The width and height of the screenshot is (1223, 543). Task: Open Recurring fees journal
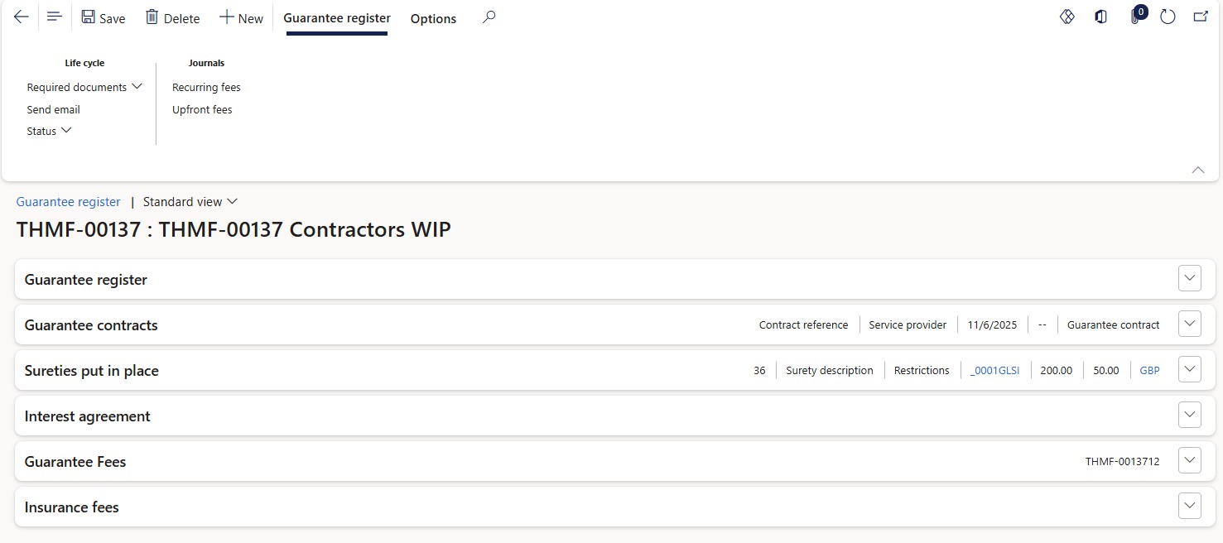pos(206,87)
